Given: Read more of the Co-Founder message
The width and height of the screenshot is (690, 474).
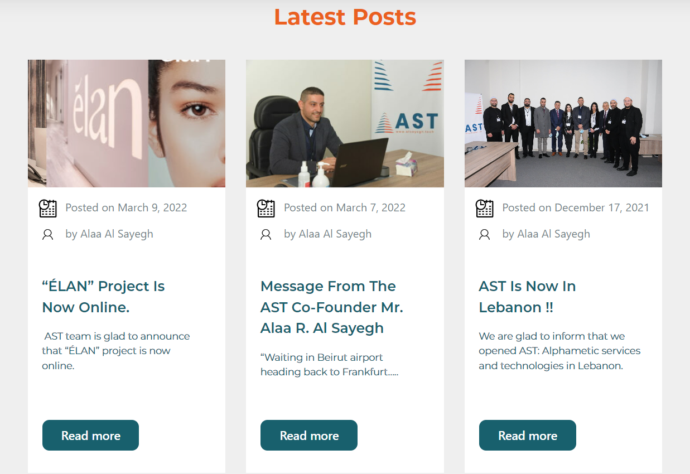Looking at the screenshot, I should (309, 436).
